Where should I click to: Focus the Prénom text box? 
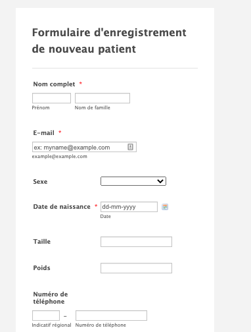tap(51, 98)
